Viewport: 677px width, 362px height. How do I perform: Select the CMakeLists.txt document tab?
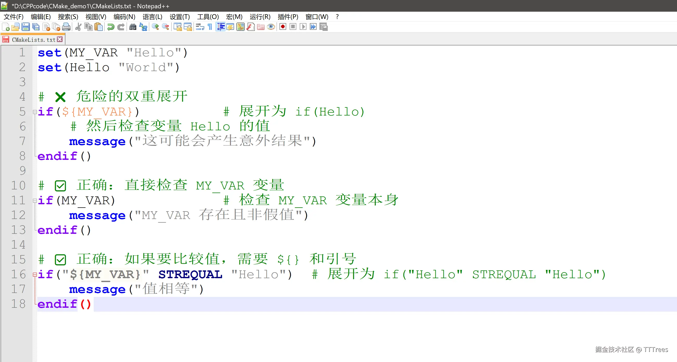click(x=33, y=40)
